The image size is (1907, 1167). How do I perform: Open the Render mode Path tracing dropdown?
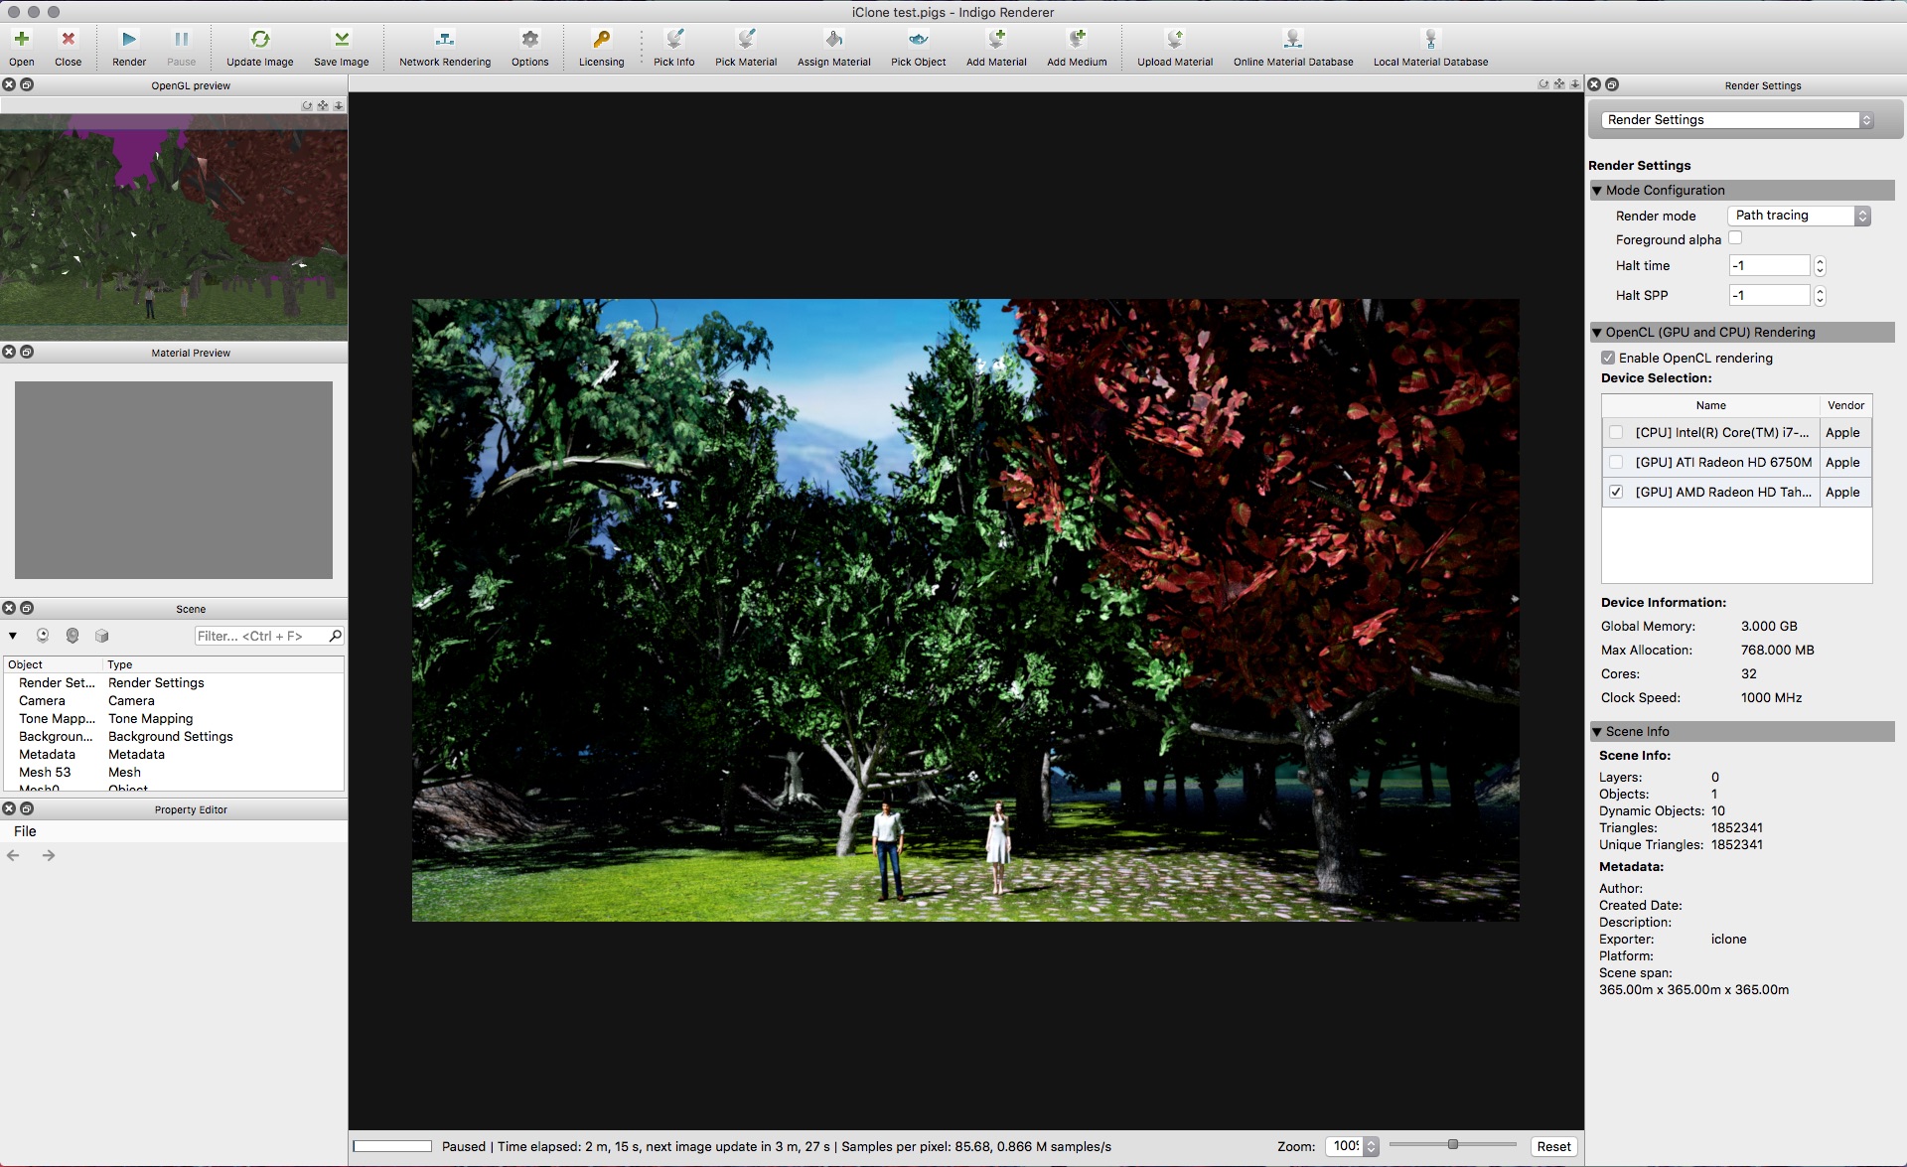tap(1799, 216)
